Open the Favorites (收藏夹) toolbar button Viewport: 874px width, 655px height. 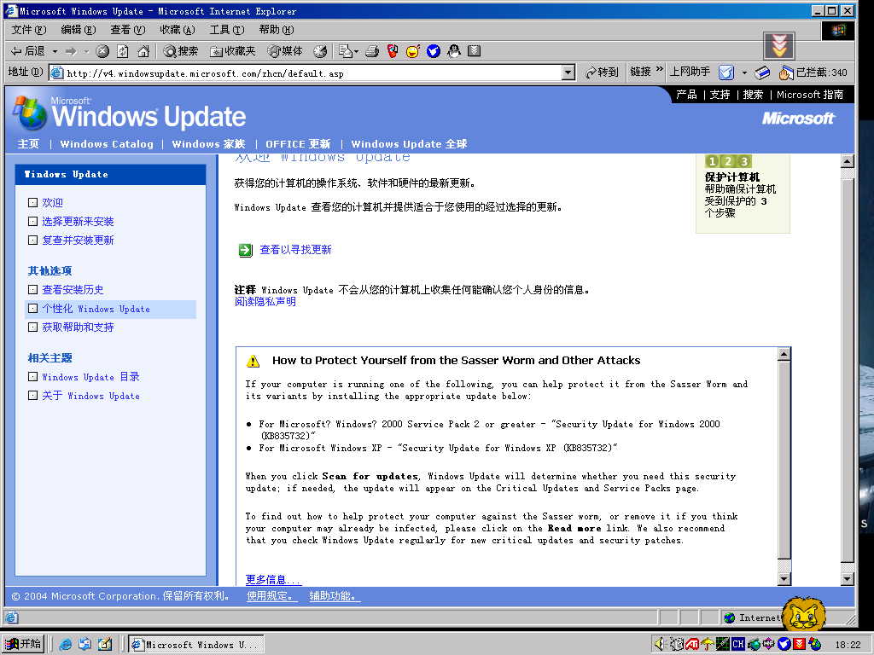click(x=233, y=51)
